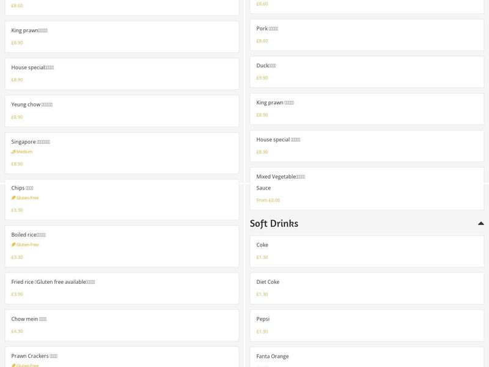
Task: Click the £3.30 price under Boiled rice
Action: coord(17,258)
